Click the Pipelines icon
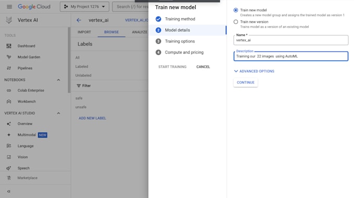The height and width of the screenshot is (198, 354). point(9,68)
